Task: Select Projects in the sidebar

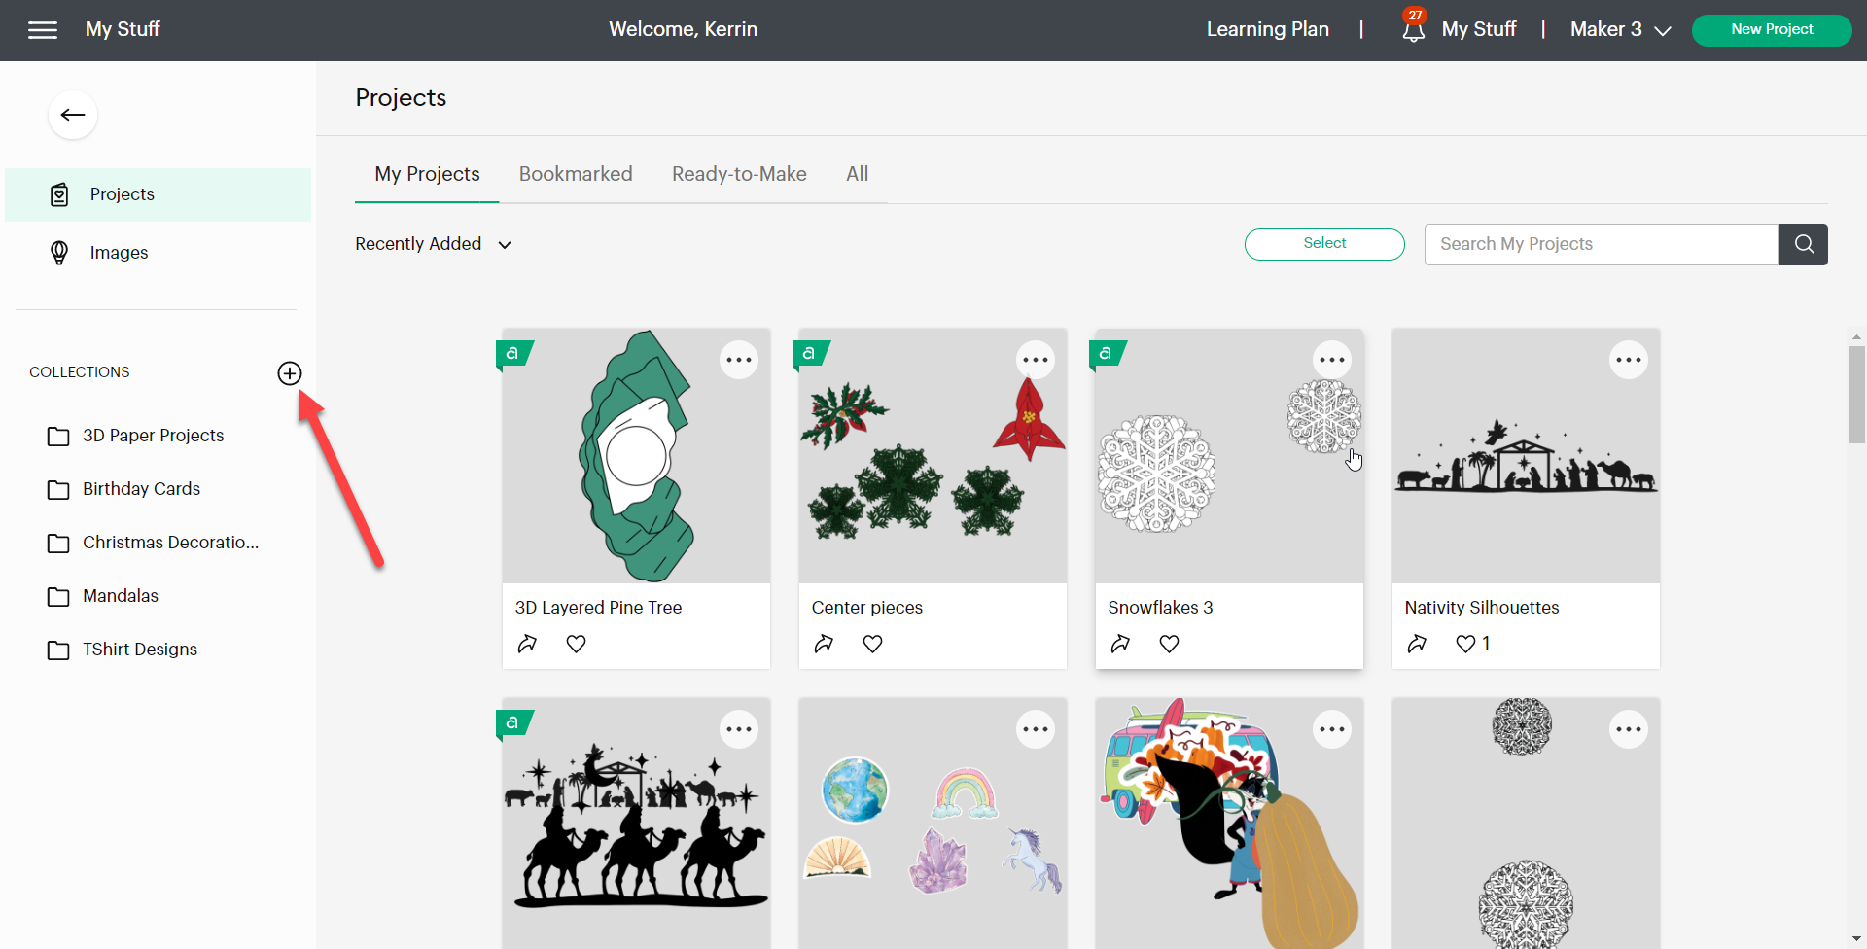Action: tap(158, 194)
